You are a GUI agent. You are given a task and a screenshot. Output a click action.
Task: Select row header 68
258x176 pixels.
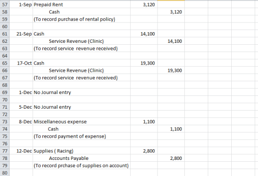(5, 85)
